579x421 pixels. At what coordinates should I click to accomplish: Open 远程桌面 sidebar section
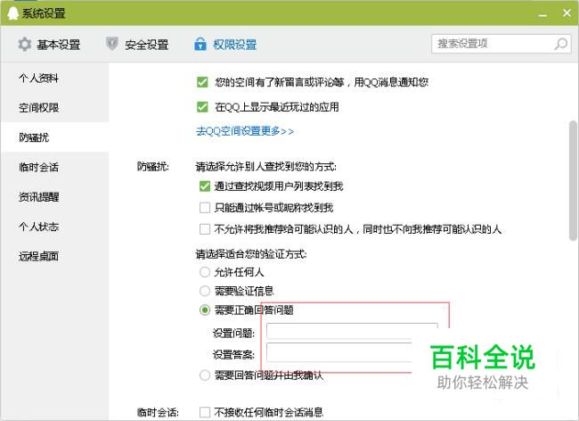[x=54, y=256]
